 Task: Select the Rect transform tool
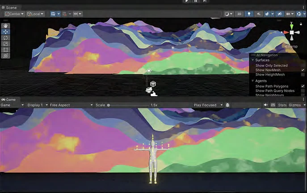[5, 50]
